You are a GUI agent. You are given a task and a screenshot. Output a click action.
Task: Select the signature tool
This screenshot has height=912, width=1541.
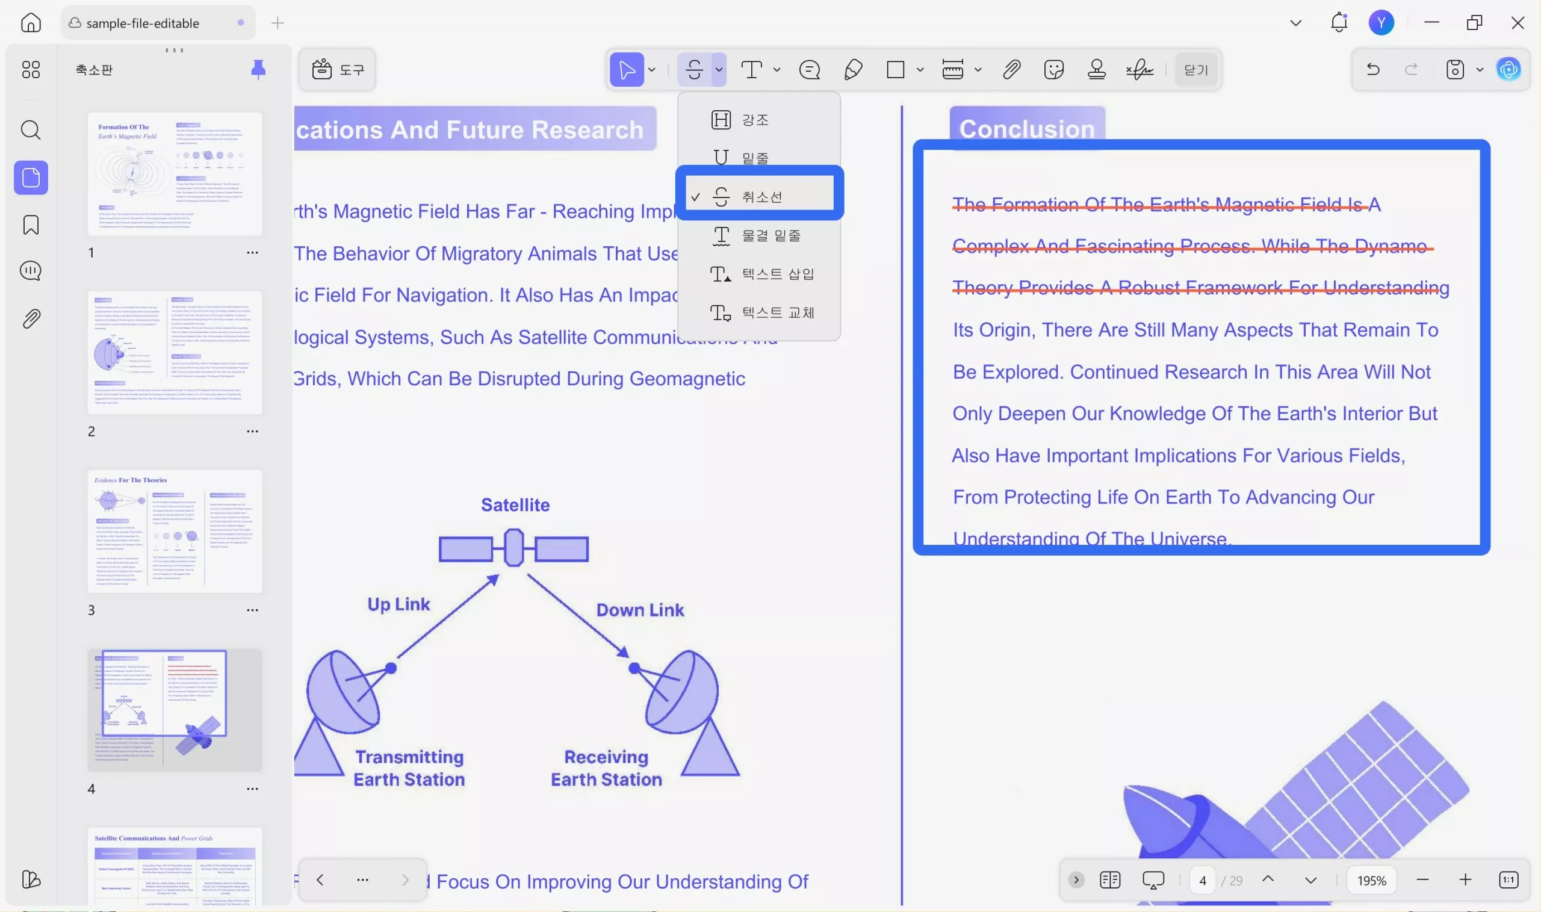coord(1139,69)
